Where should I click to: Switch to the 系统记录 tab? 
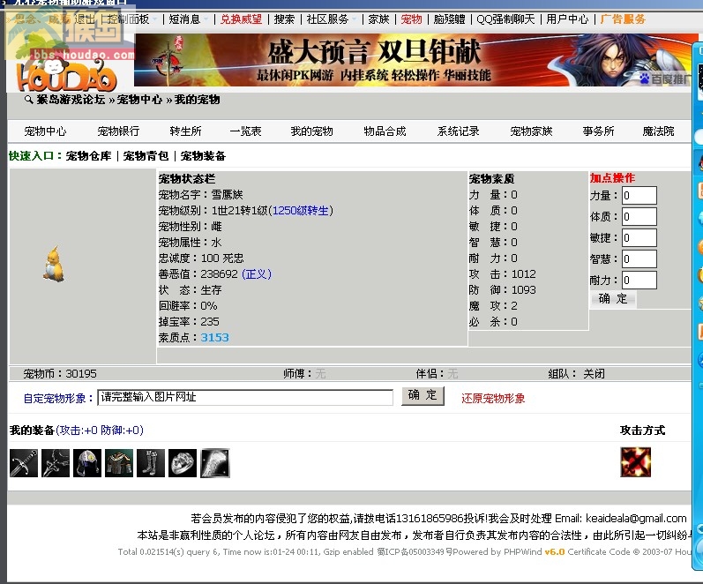pyautogui.click(x=458, y=131)
